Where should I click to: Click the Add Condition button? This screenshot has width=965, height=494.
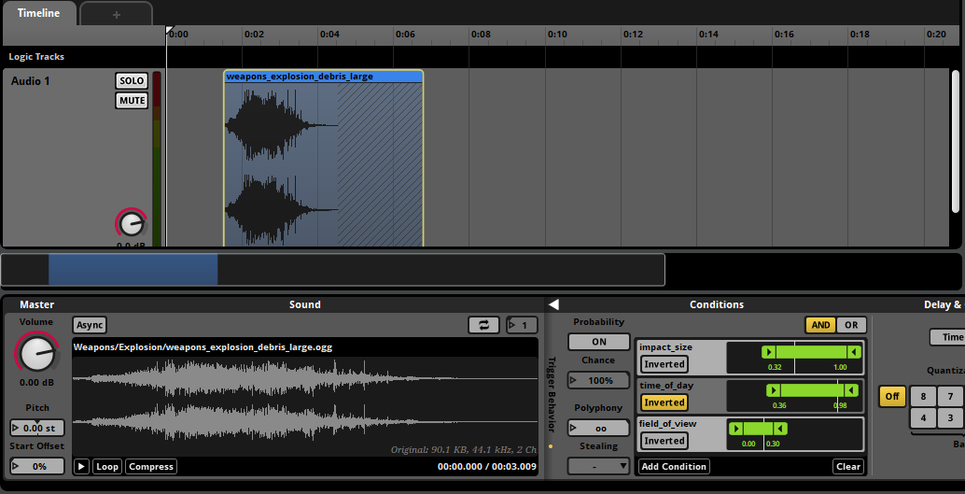coord(674,466)
